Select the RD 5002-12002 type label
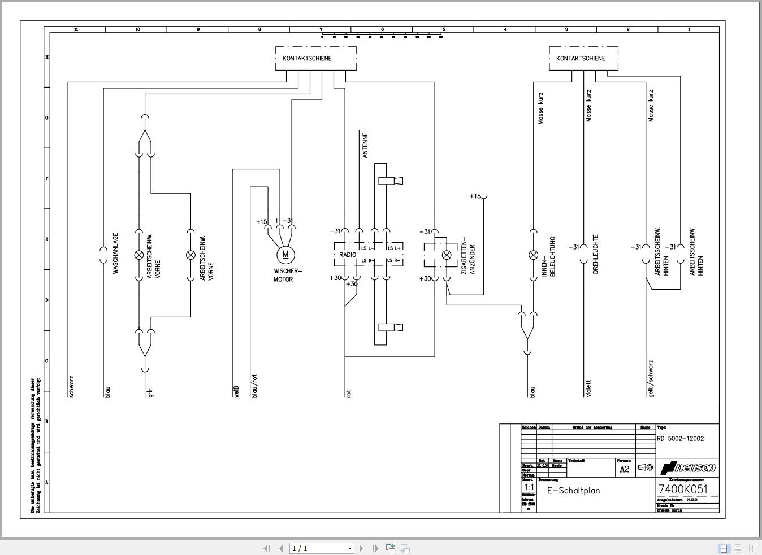 [x=680, y=439]
